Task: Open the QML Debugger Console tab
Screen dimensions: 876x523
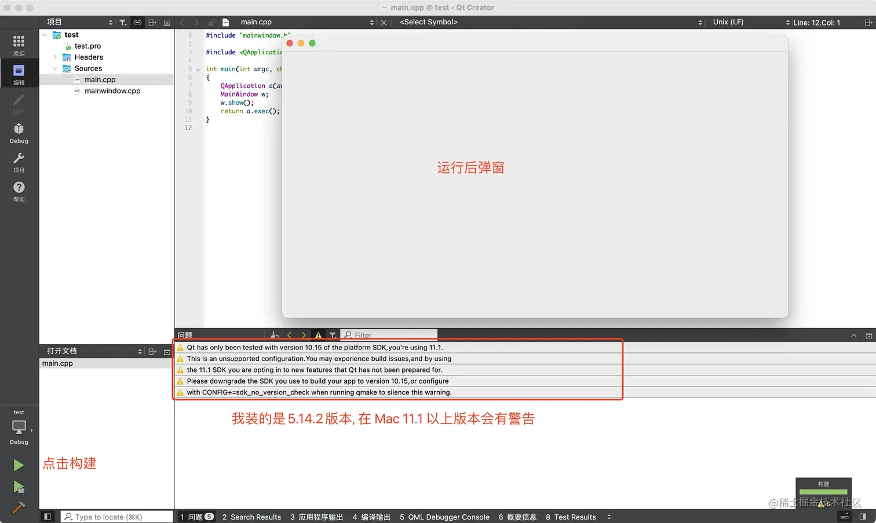Action: coord(444,517)
